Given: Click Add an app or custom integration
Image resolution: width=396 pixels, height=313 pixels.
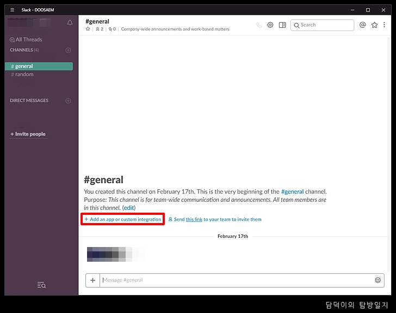Looking at the screenshot, I should [123, 219].
